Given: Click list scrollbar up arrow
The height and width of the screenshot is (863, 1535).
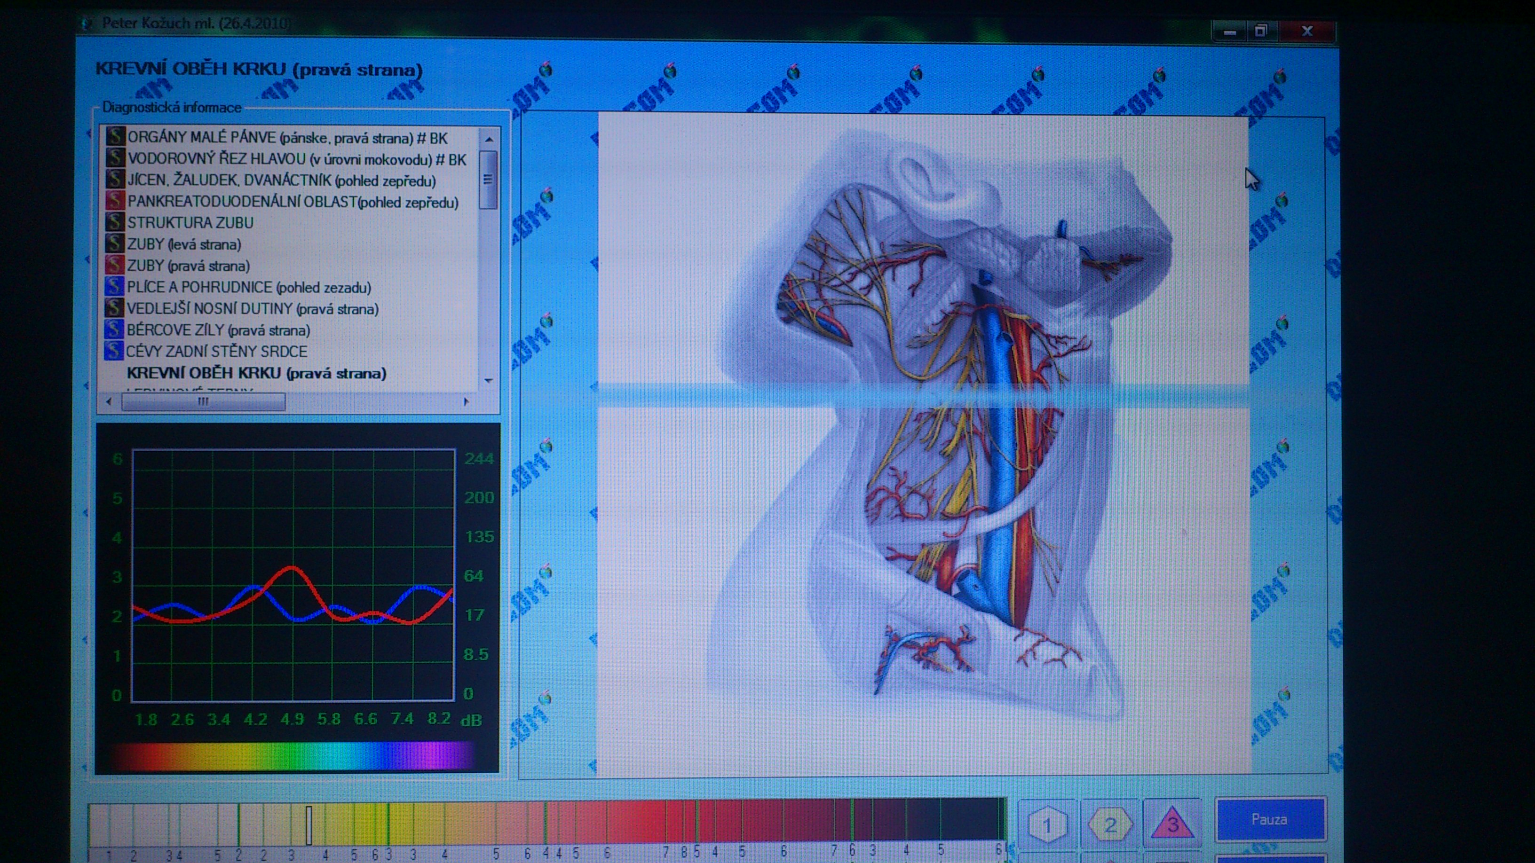Looking at the screenshot, I should pos(489,139).
